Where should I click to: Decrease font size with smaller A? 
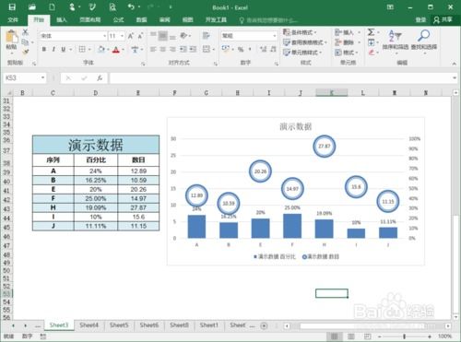click(x=140, y=36)
